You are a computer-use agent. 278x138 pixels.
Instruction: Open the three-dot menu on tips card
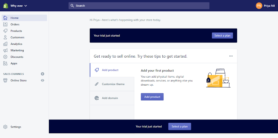click(231, 56)
